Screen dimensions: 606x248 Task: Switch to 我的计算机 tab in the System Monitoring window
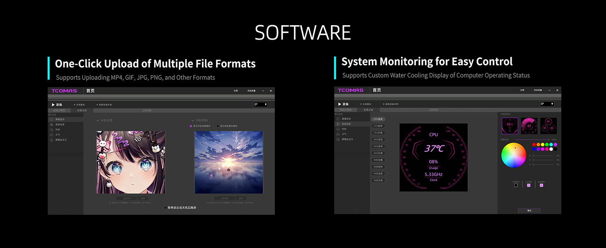pyautogui.click(x=345, y=110)
